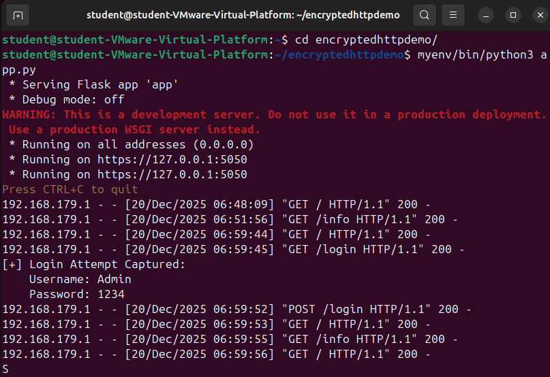Click the GET /info entry at 06:51:56
Viewport: 550px width, 377px height.
pyautogui.click(x=230, y=219)
